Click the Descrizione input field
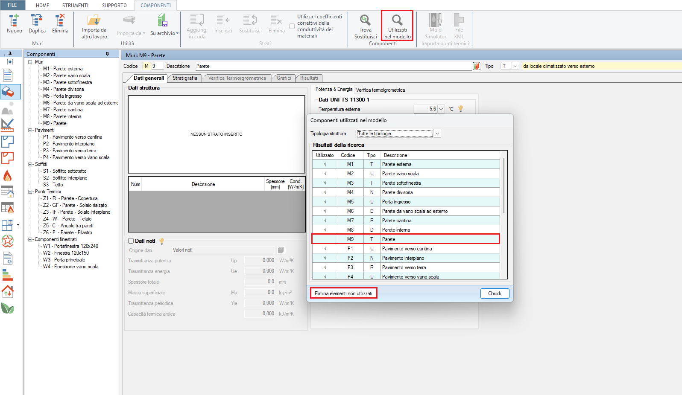The width and height of the screenshot is (682, 395). click(x=333, y=66)
